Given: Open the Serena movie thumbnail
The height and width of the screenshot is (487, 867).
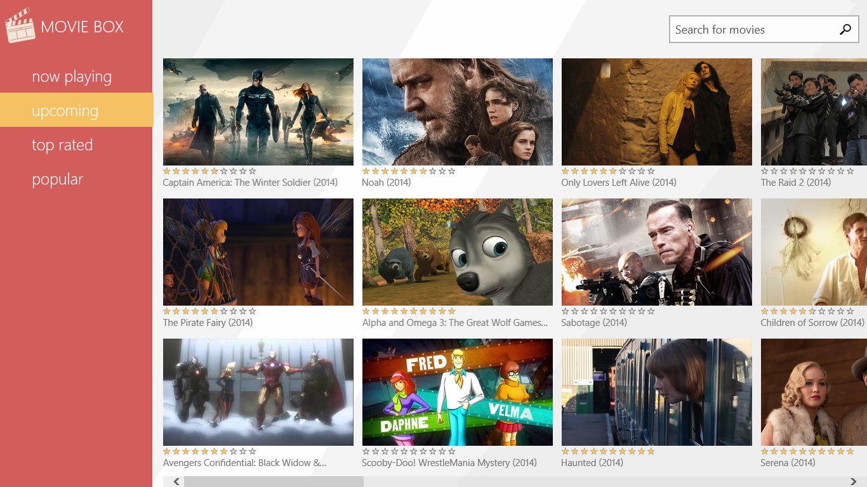Looking at the screenshot, I should click(x=814, y=392).
